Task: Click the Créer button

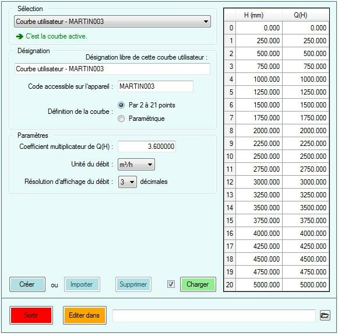Action: [27, 284]
